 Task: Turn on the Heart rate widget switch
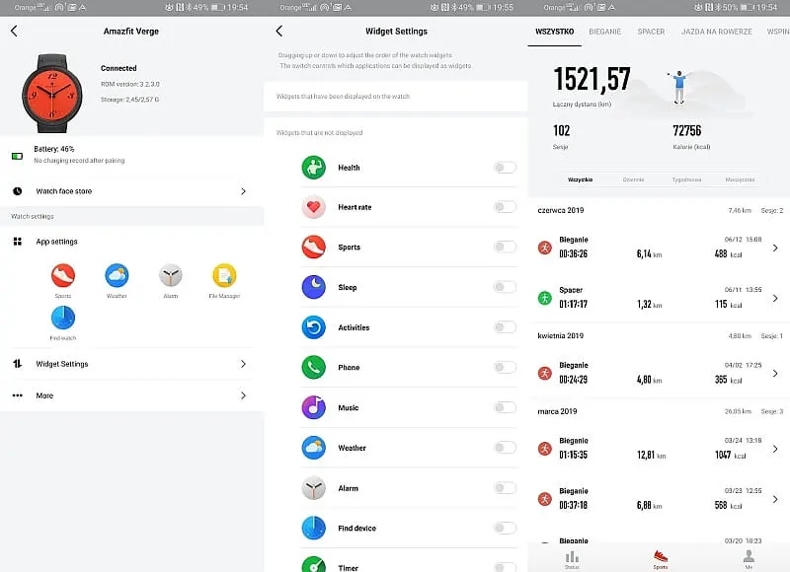505,207
